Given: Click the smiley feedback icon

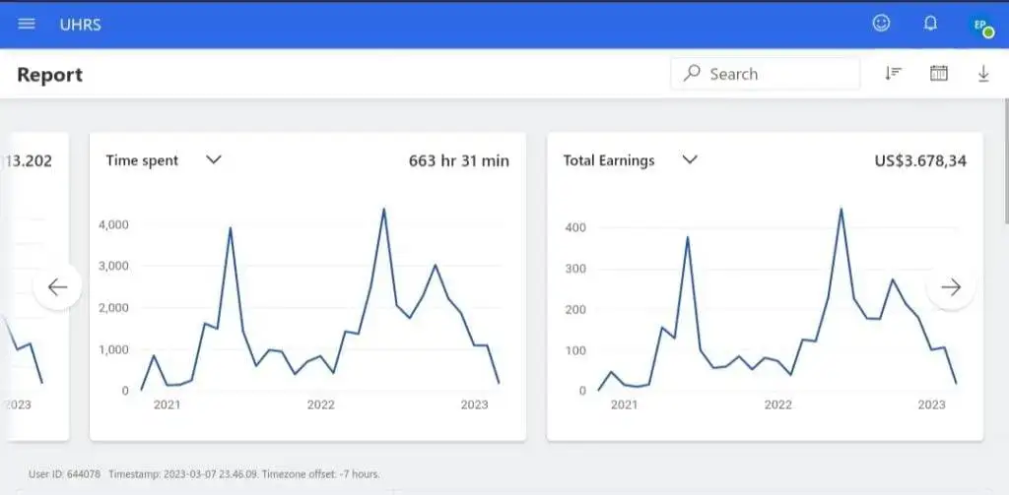Looking at the screenshot, I should point(881,23).
